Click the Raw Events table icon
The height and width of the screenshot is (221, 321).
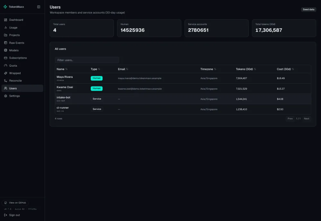[5, 43]
